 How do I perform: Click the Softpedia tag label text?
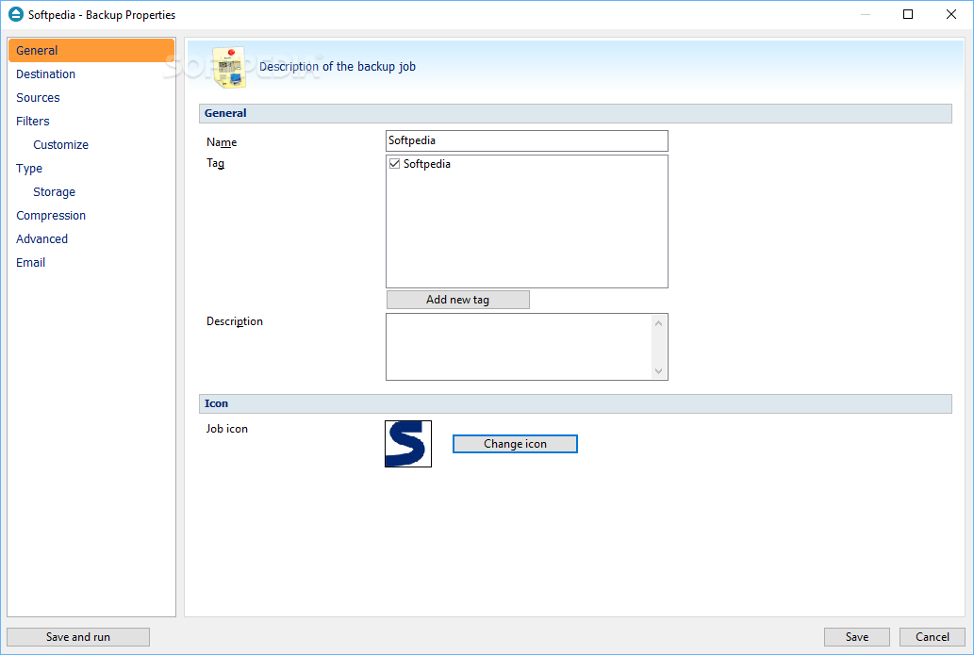click(427, 164)
